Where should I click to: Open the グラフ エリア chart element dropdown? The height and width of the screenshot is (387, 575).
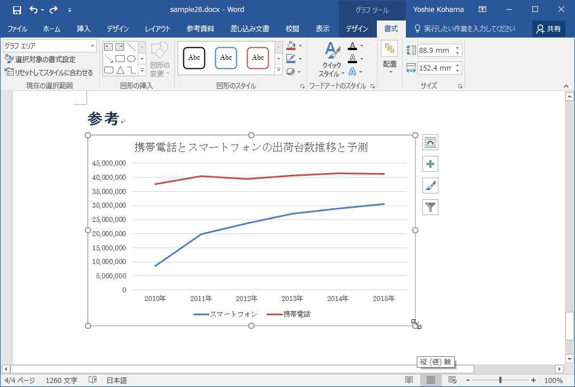click(x=49, y=46)
